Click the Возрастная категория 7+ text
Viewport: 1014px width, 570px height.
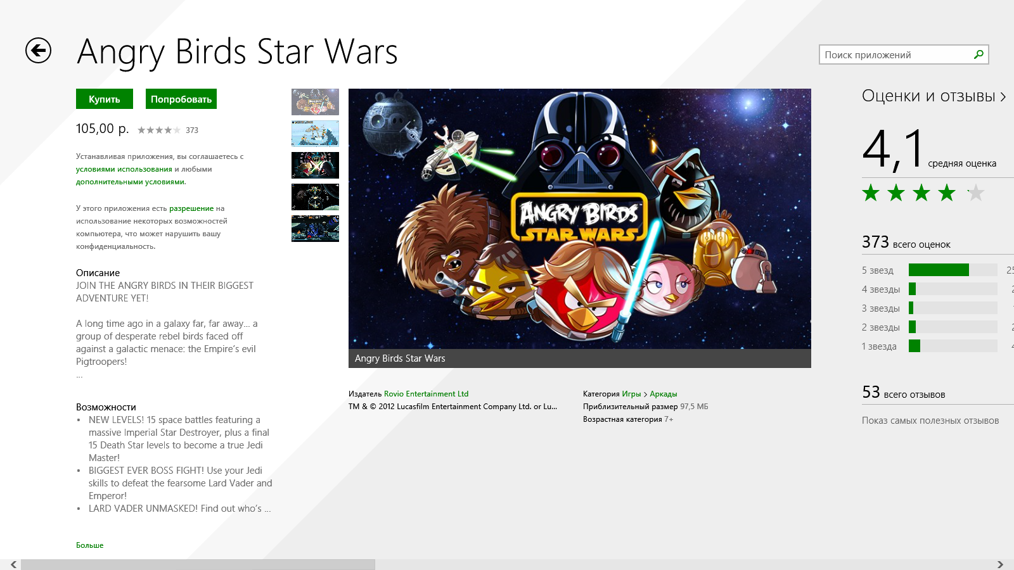click(628, 419)
